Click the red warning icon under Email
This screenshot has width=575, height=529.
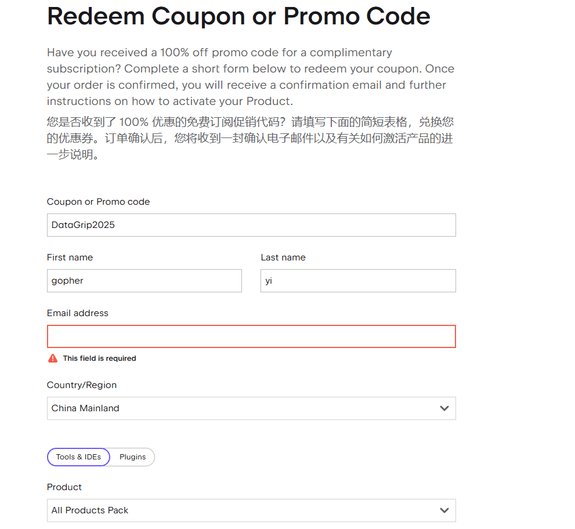click(53, 358)
